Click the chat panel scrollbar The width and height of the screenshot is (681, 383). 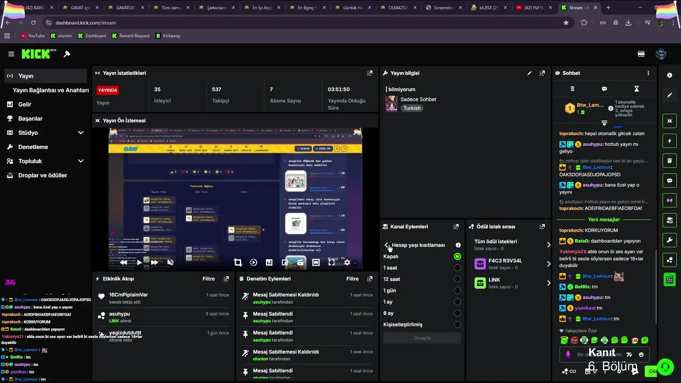(655, 287)
